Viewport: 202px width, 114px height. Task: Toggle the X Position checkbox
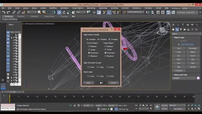pyautogui.click(x=87, y=39)
